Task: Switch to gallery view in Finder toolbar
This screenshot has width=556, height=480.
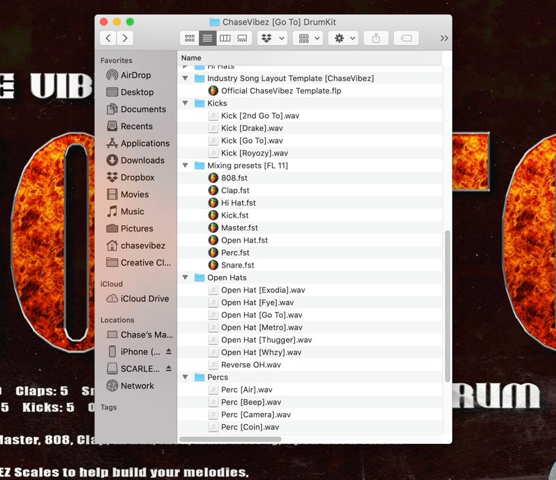Action: coord(242,38)
